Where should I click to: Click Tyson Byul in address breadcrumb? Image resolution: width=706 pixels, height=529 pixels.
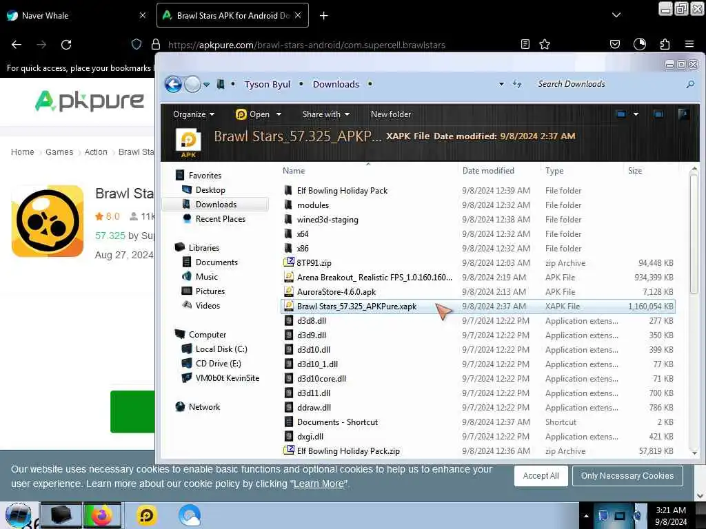[x=267, y=84]
